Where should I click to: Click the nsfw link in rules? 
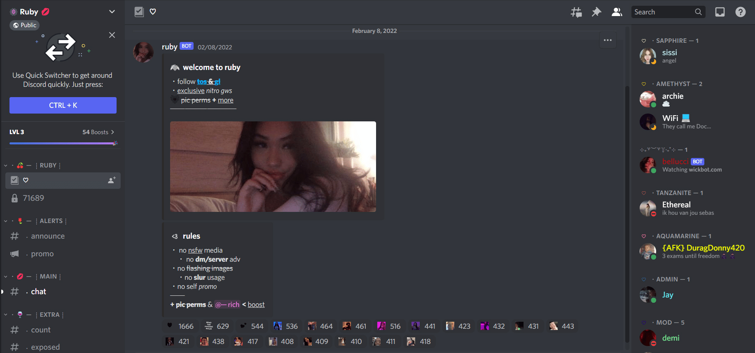(x=195, y=250)
